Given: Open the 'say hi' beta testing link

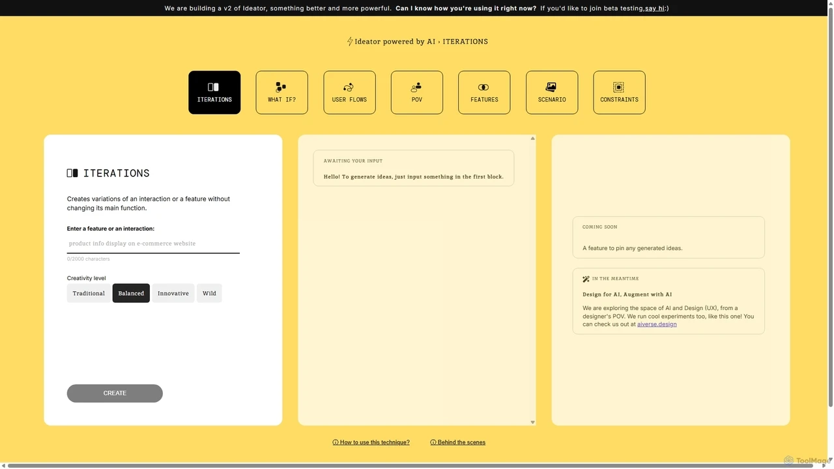Looking at the screenshot, I should (655, 8).
